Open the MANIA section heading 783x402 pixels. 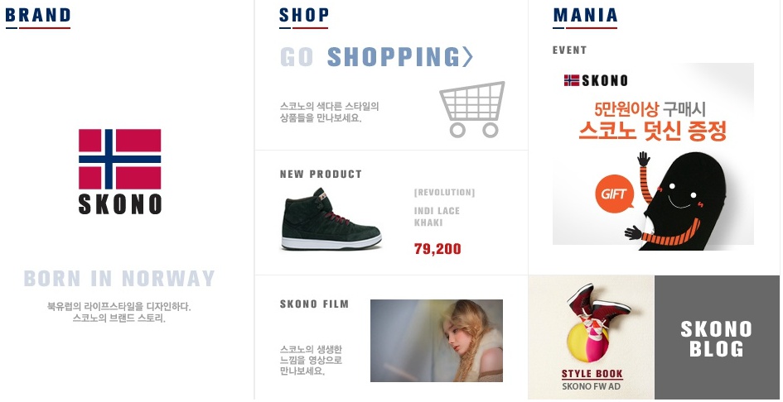click(585, 16)
